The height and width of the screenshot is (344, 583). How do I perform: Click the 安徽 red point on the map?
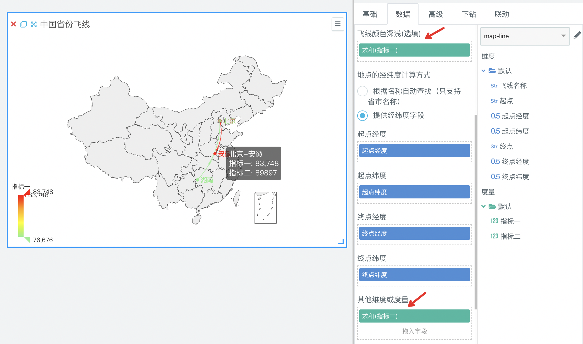coord(215,154)
